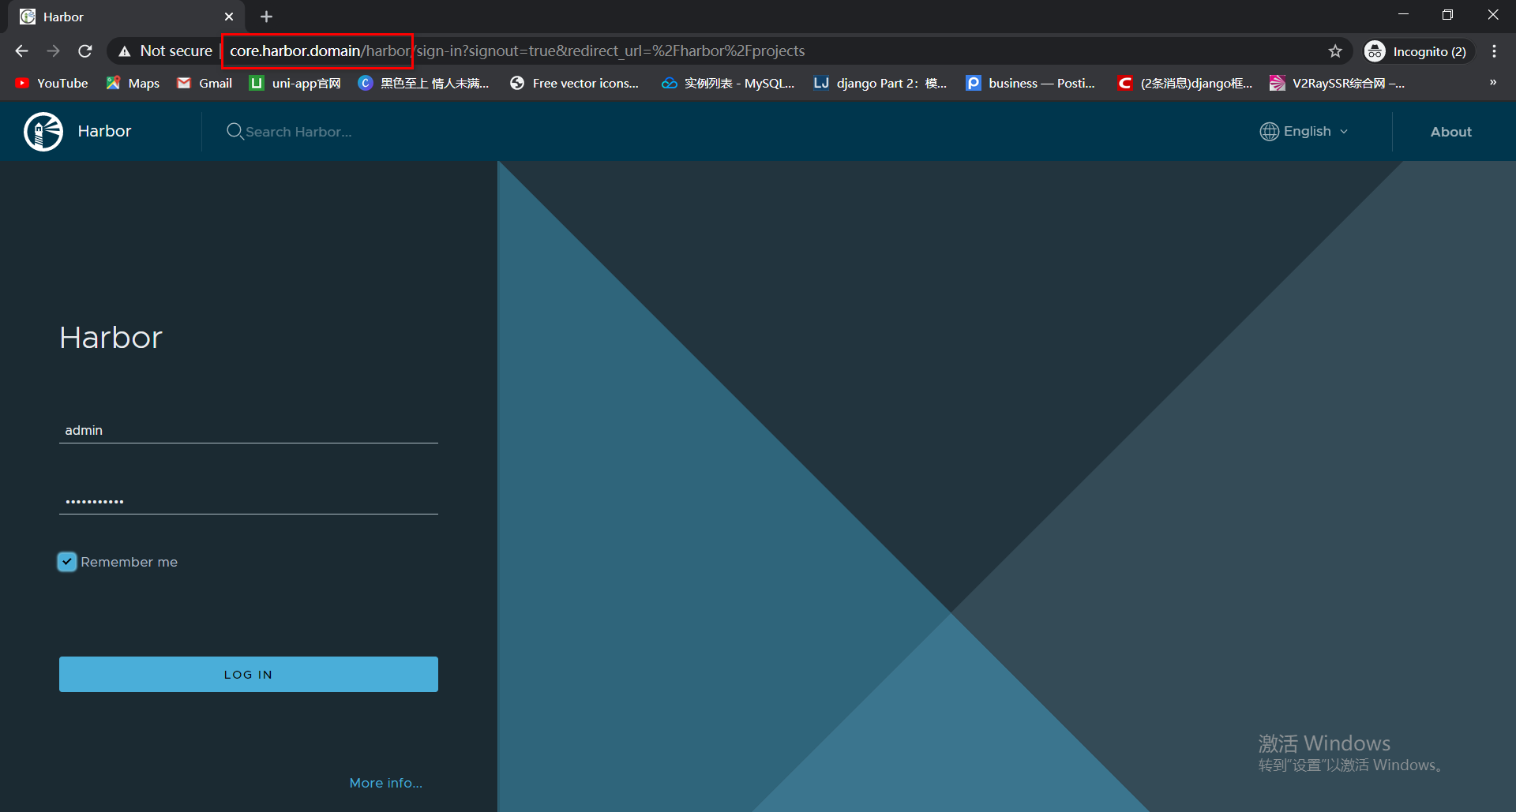Bookmark this page with star icon

(x=1335, y=51)
